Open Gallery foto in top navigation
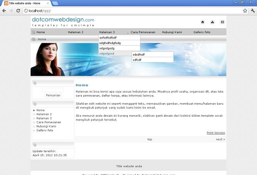 (x=202, y=32)
